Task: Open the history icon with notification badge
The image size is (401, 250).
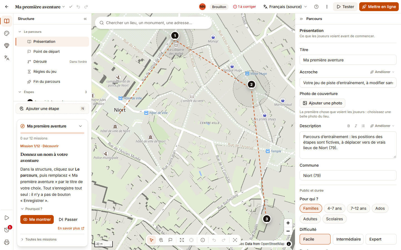Action: tap(7, 230)
